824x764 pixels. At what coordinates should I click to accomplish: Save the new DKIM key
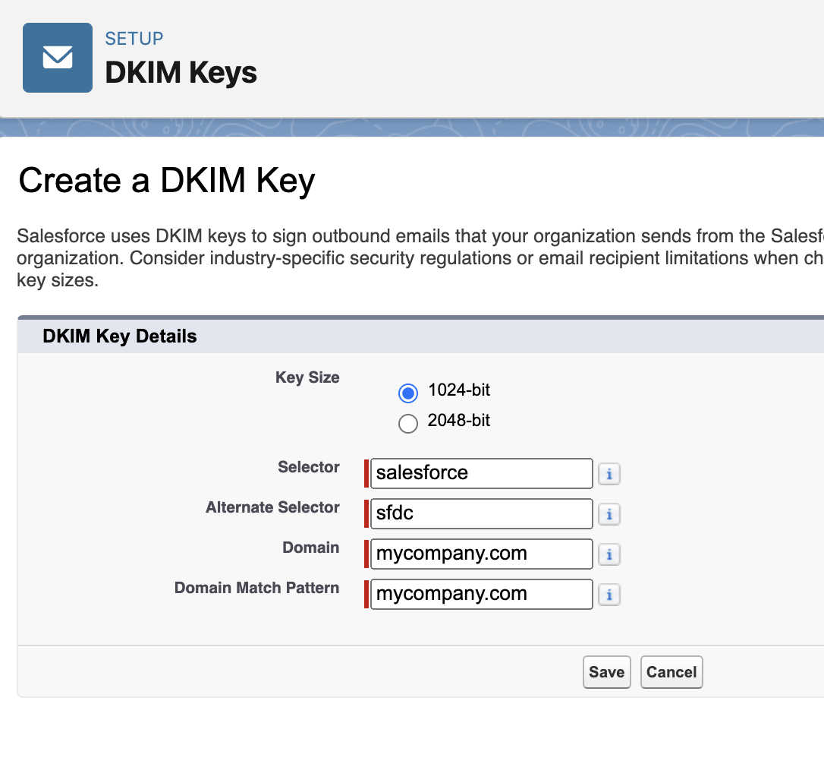[x=605, y=671]
